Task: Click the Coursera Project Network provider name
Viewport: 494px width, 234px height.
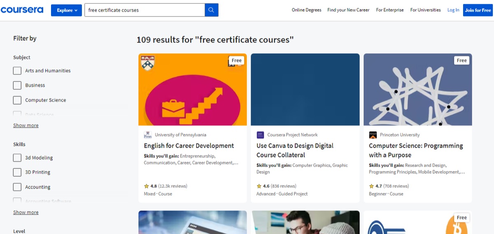Action: click(x=292, y=135)
